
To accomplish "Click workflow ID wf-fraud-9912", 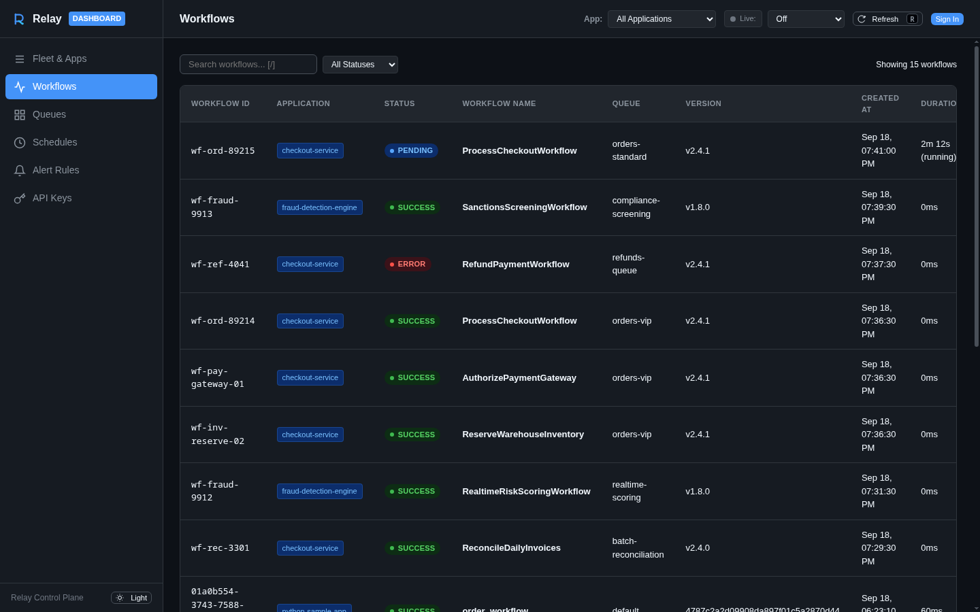I will coord(215,491).
